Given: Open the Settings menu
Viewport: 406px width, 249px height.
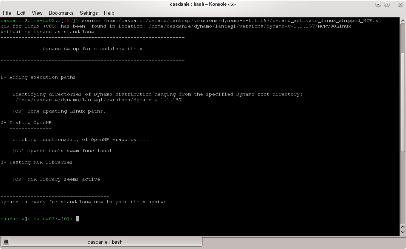Looking at the screenshot, I should pos(88,13).
